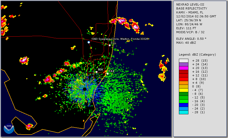
Task: Select the +28 (15) white legend swatch
Action: [183, 61]
